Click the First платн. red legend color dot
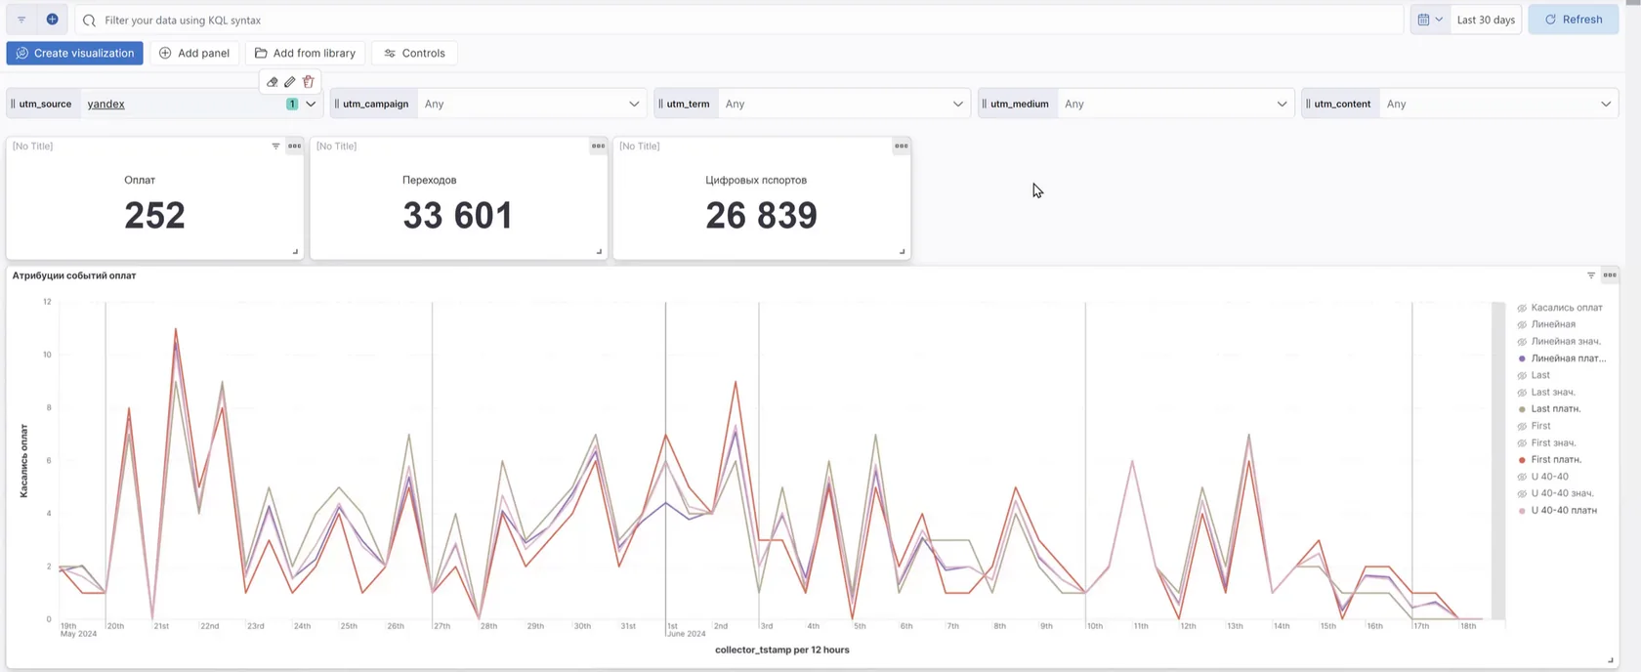This screenshot has width=1641, height=672. click(x=1522, y=460)
